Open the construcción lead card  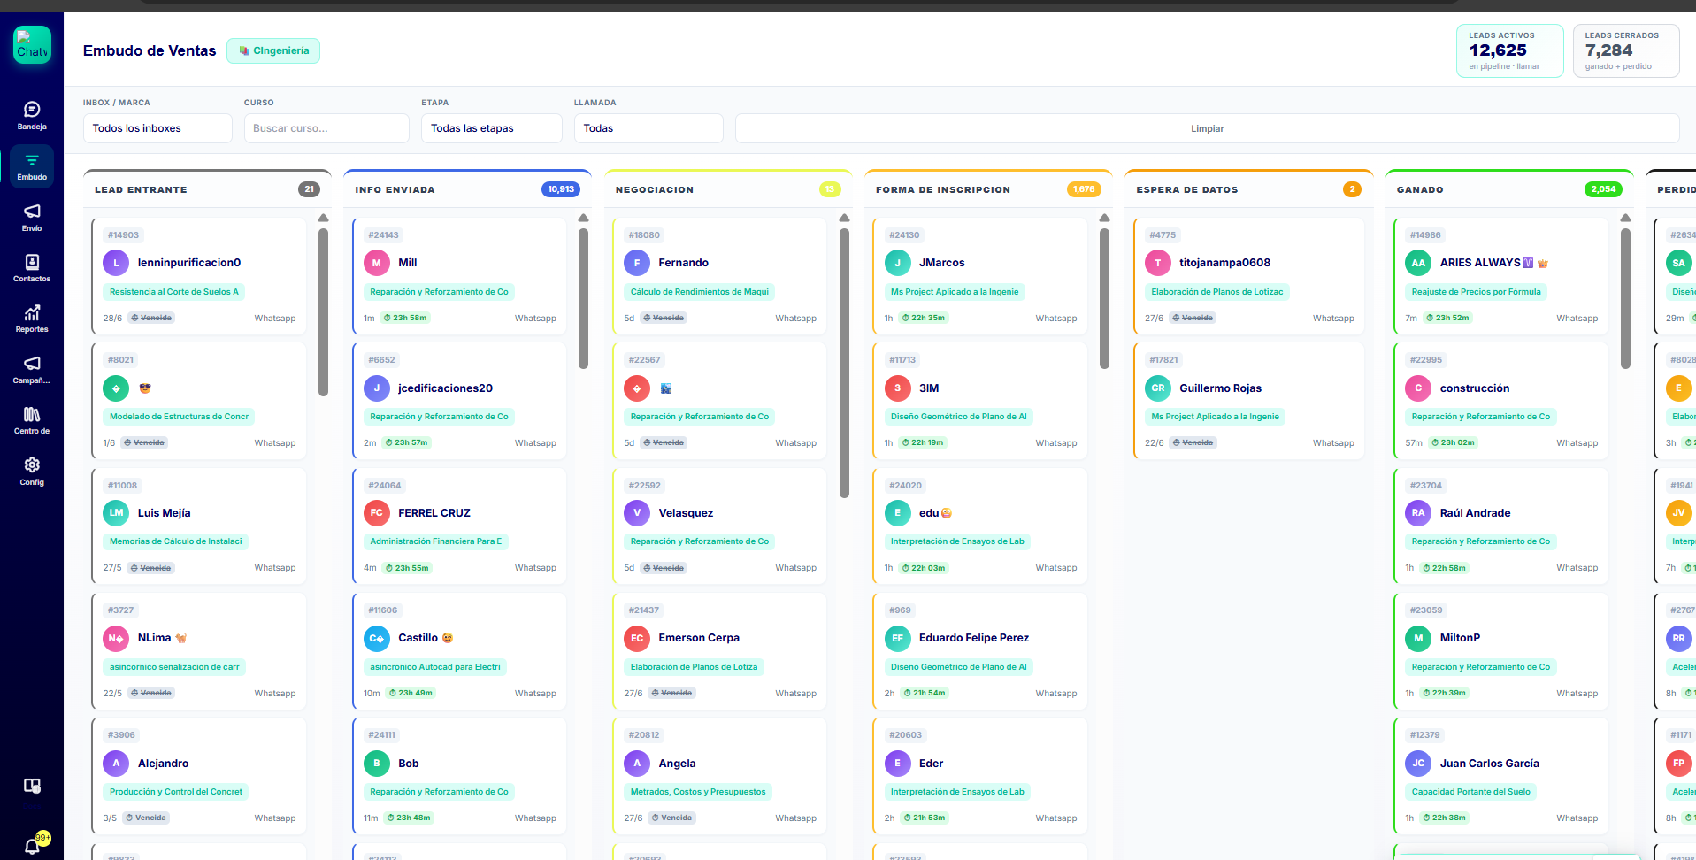coord(1501,401)
